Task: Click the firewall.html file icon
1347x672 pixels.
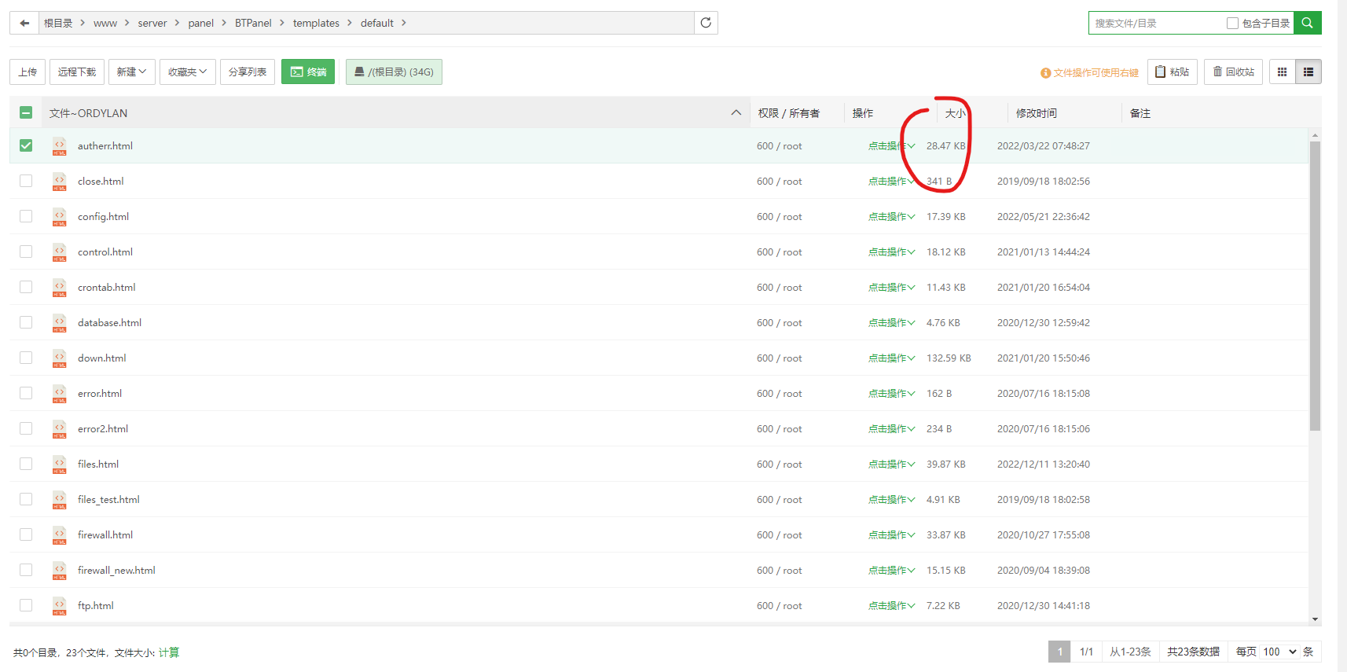Action: [60, 535]
